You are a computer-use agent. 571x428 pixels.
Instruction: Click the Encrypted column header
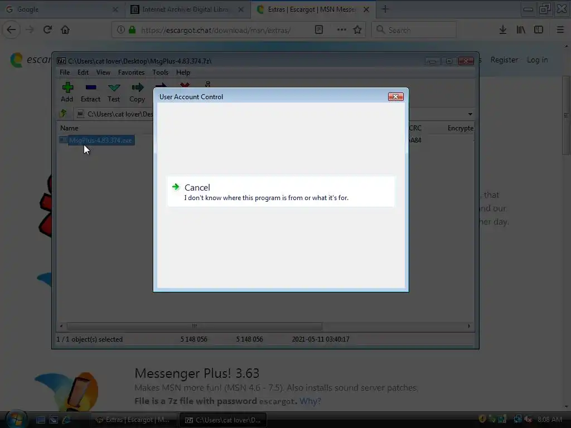pyautogui.click(x=460, y=128)
